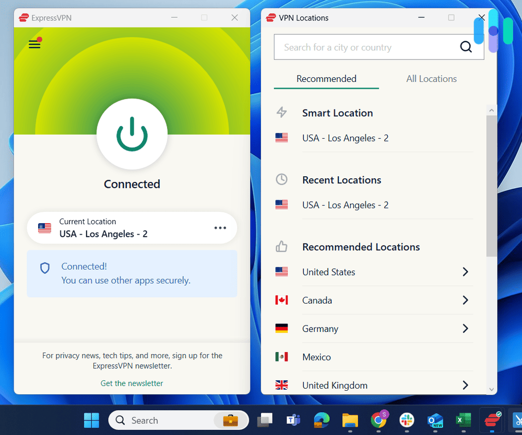This screenshot has height=435, width=522.
Task: Click the power button to disconnect
Action: pos(132,134)
